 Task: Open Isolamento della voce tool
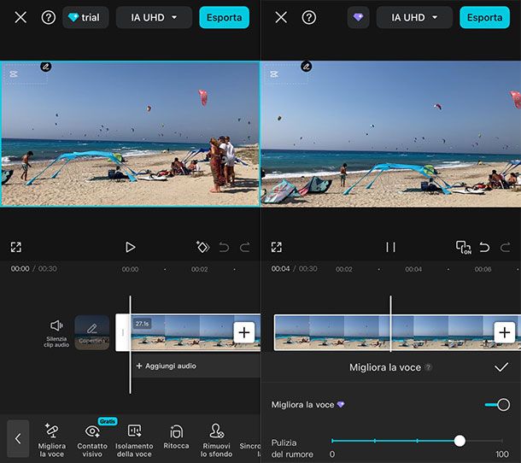[x=134, y=438]
